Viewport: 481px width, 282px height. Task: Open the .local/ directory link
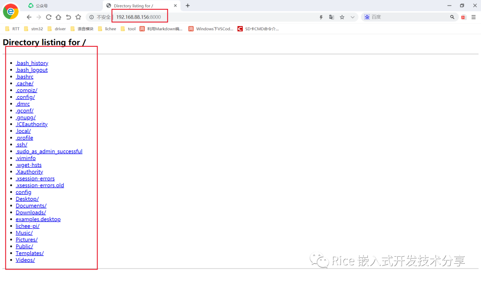[x=23, y=131]
